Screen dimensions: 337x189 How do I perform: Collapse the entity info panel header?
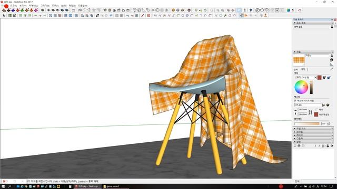click(313, 23)
